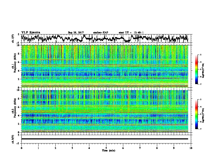Click the ch.1 spectrogram color scale bar
Viewport: 215px width, 166px height.
[196, 69]
